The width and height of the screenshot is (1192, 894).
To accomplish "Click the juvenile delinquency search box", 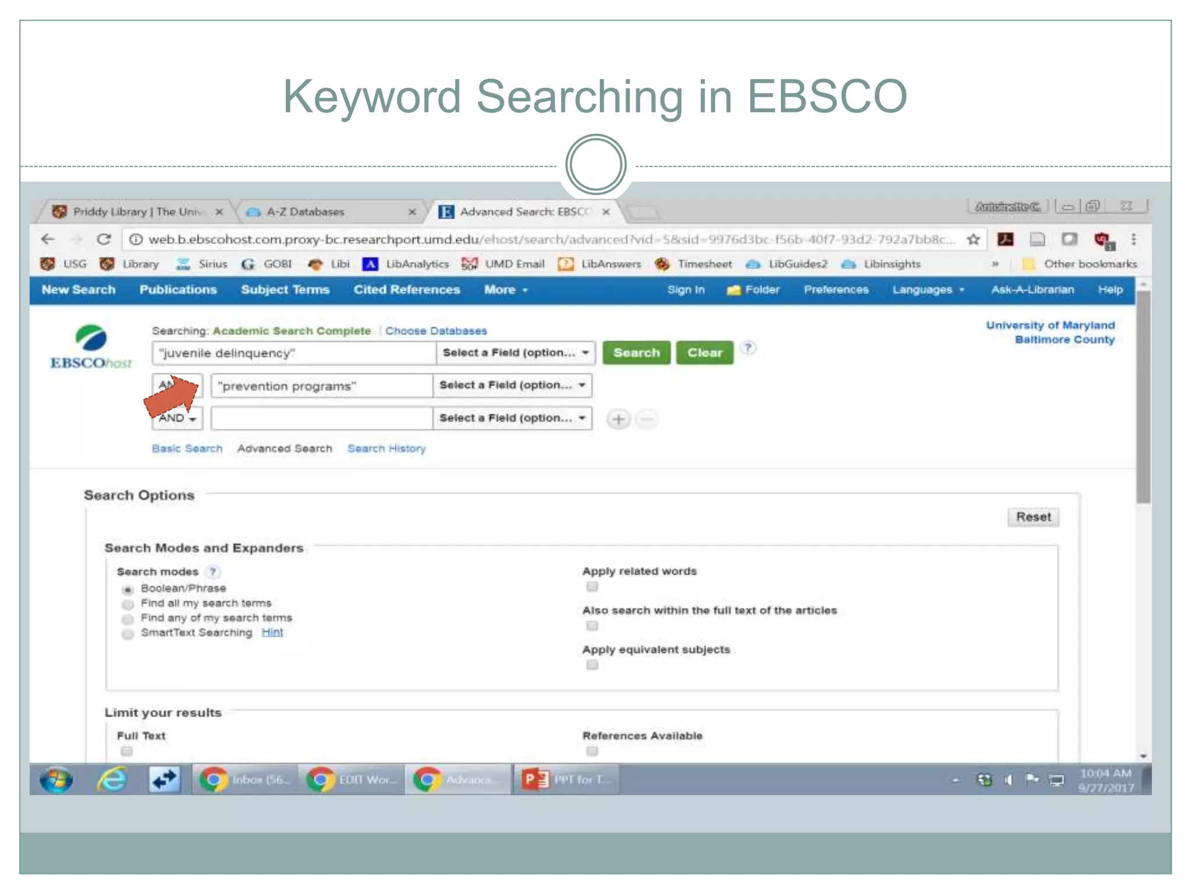I will [294, 353].
